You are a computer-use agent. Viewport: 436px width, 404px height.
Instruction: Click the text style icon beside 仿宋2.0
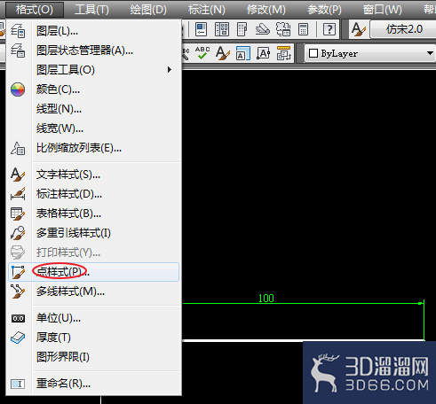[x=359, y=29]
